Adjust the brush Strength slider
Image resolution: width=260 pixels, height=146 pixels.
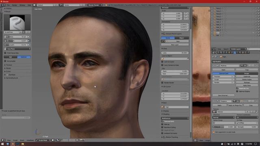pos(17,41)
